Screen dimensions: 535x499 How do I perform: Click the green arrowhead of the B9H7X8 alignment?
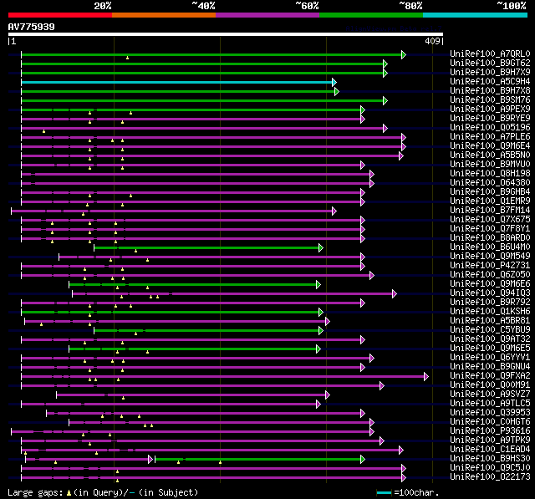tap(337, 91)
